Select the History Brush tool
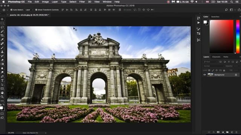241x135 pixels. point(2,56)
